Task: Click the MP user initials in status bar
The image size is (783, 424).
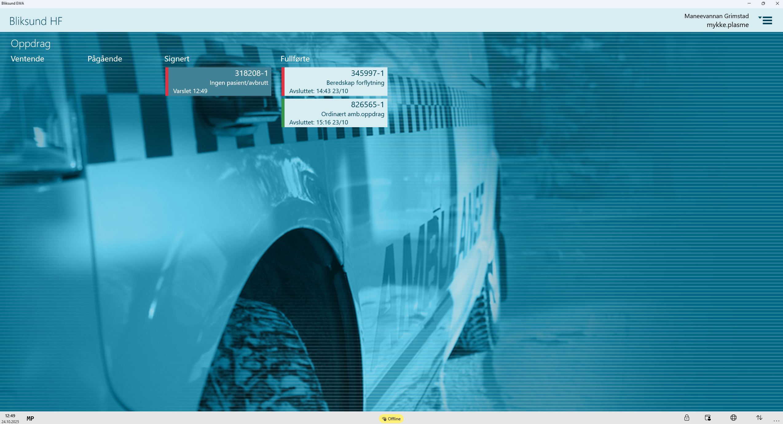Action: coord(30,418)
